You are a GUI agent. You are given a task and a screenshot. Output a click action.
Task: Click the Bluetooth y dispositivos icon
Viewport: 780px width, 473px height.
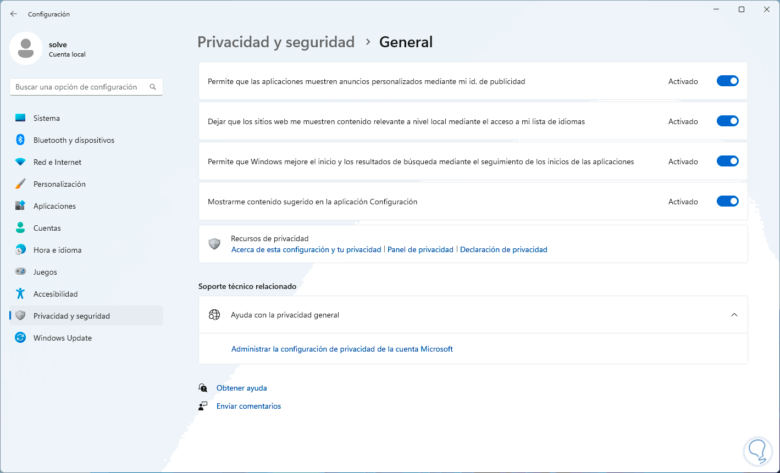[x=20, y=140]
